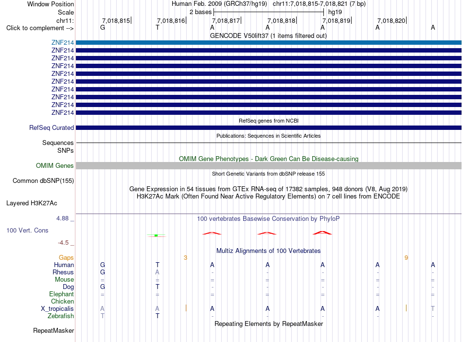Select the Mouse species row label
Image resolution: width=462 pixels, height=342 pixels.
coord(64,279)
